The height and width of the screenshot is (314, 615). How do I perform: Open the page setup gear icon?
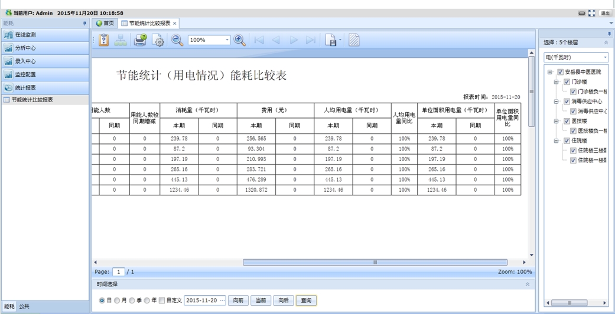pos(158,40)
